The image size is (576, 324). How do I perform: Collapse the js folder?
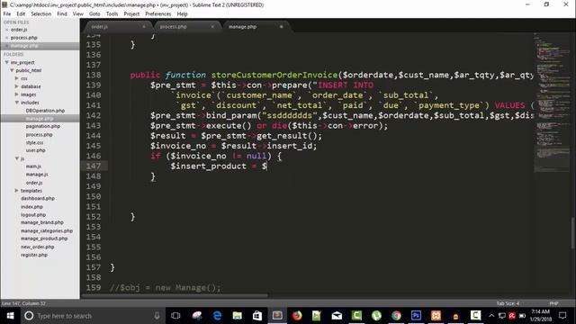[17, 158]
